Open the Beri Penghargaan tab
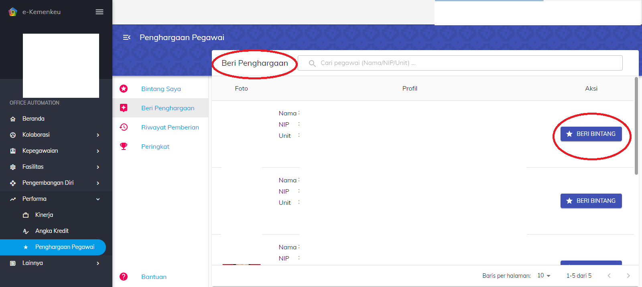Viewport: 642px width, 287px height. tap(168, 108)
